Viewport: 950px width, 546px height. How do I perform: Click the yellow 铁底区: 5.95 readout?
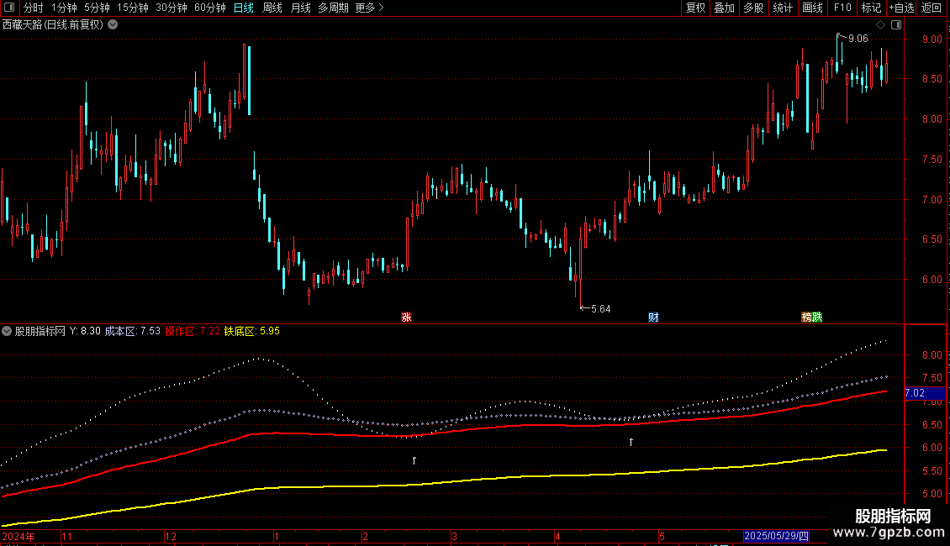click(252, 331)
